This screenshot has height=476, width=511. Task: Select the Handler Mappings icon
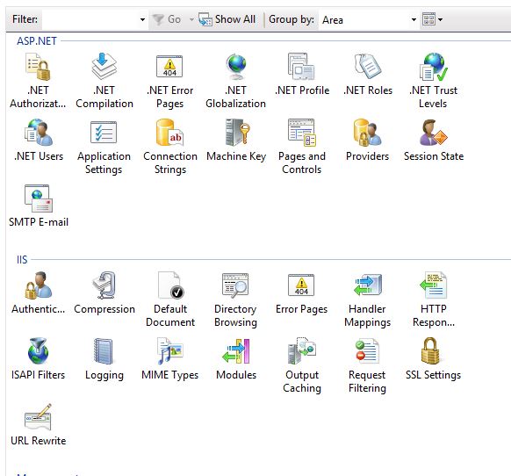[368, 285]
